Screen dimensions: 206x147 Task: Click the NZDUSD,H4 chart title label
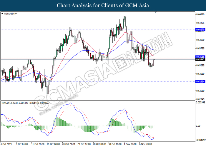tap(11, 14)
